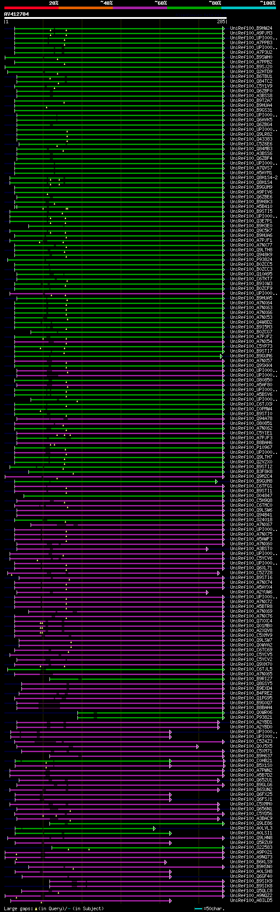This screenshot has height=912, width=280.
Task: Select the UniRef100_O22583 label
Action: pos(251,847)
